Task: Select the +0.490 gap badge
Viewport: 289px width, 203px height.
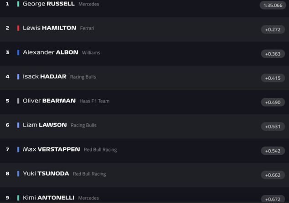Action: pyautogui.click(x=273, y=102)
